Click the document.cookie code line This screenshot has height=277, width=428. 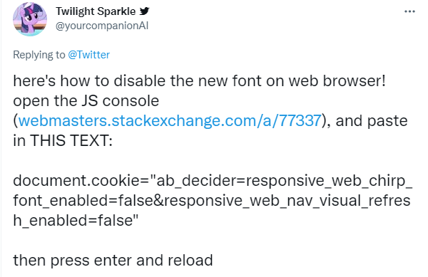click(x=213, y=181)
